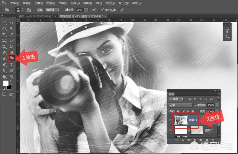Select the Hand tool

pos(5,76)
